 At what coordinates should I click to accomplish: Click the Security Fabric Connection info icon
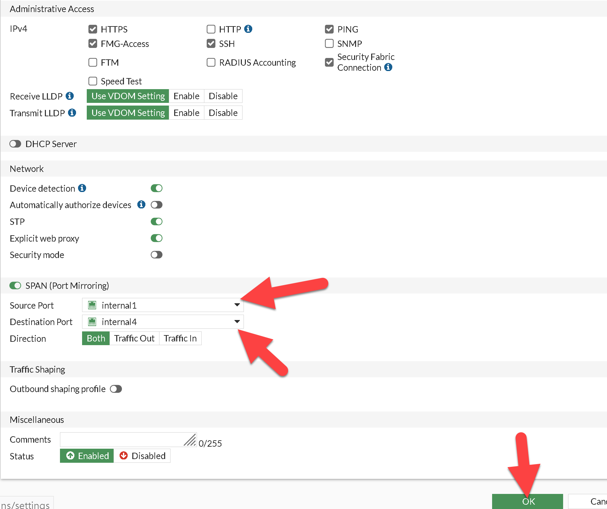pyautogui.click(x=388, y=67)
